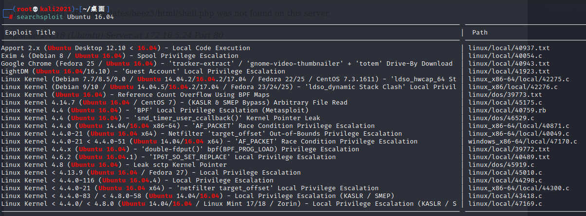Click path linux/local/39772.txt

509,149
